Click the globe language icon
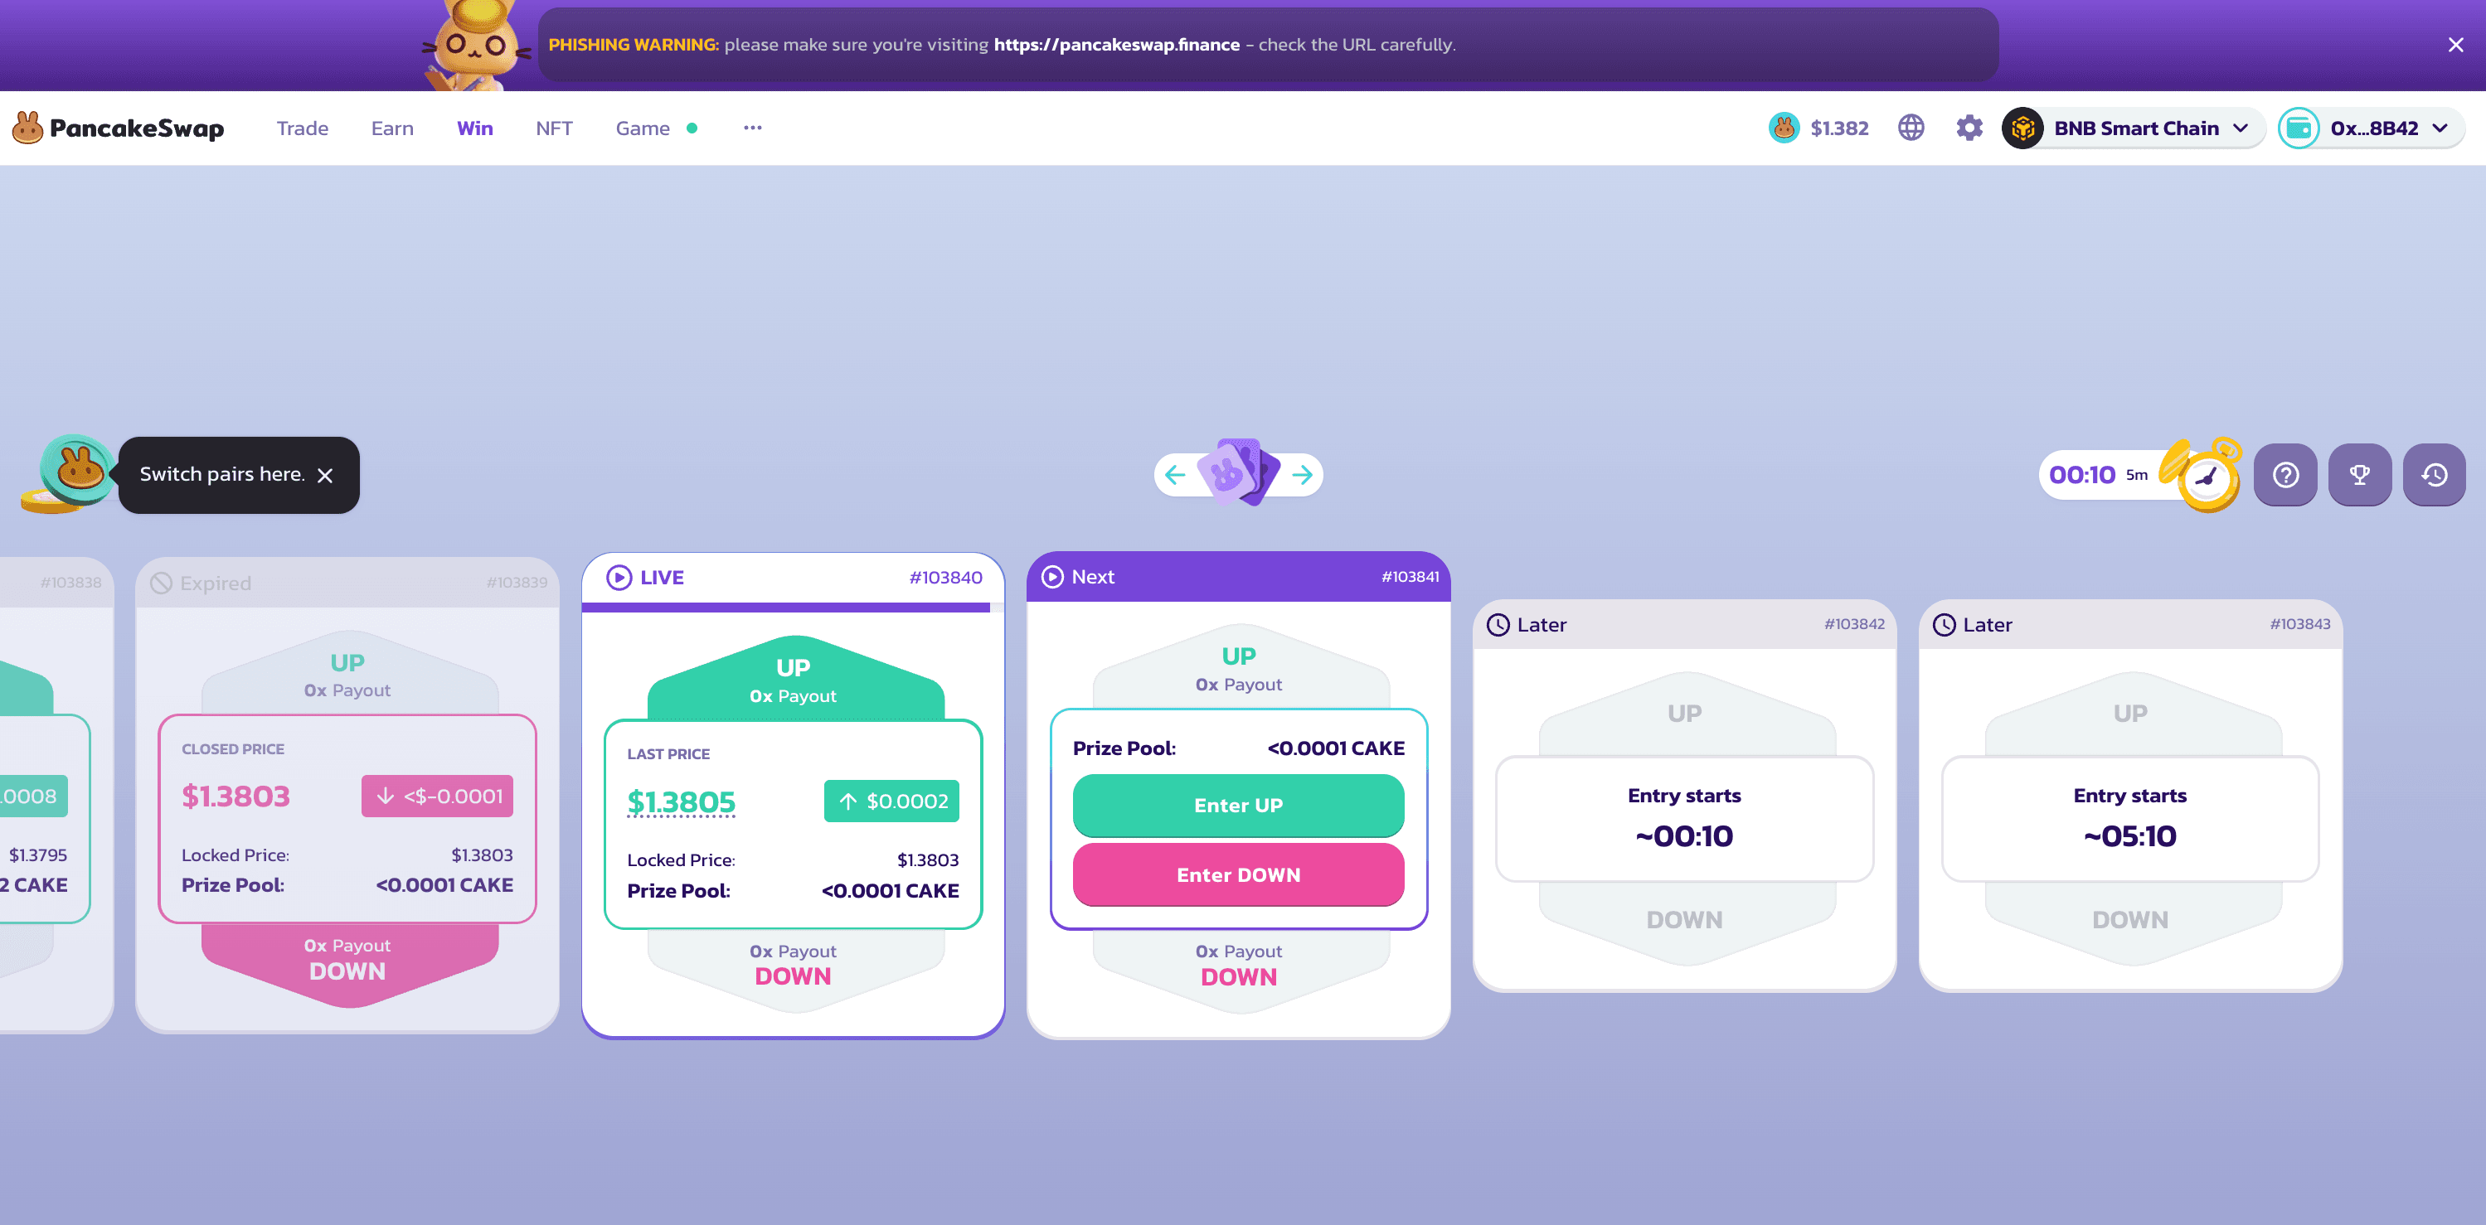The image size is (2486, 1225). [x=1911, y=128]
